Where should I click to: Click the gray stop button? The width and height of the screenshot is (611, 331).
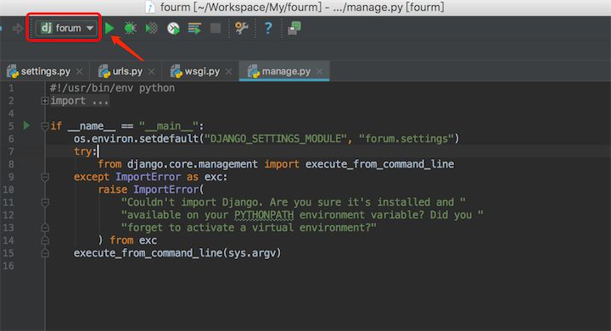(216, 28)
